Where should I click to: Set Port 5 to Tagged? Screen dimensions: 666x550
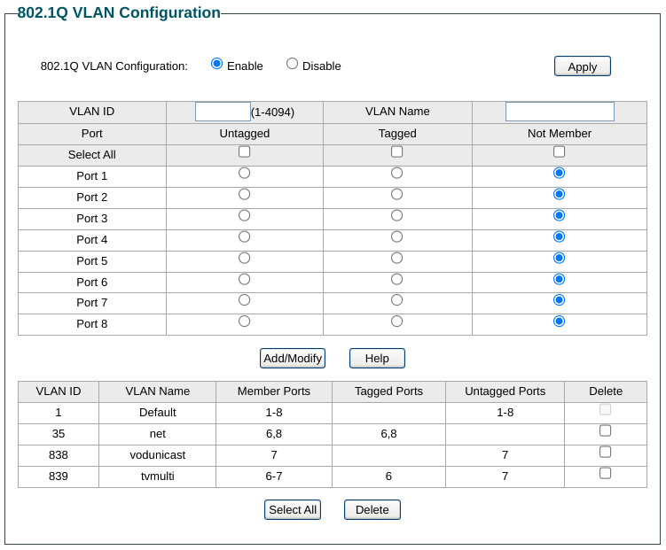[x=396, y=258]
